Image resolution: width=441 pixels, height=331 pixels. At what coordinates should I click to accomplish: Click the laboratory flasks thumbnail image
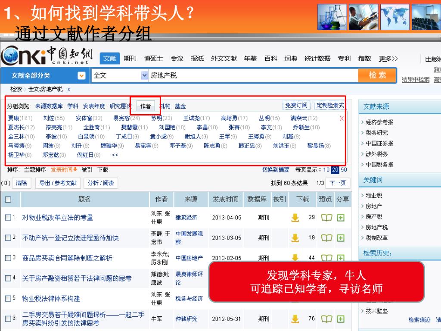tap(332, 17)
